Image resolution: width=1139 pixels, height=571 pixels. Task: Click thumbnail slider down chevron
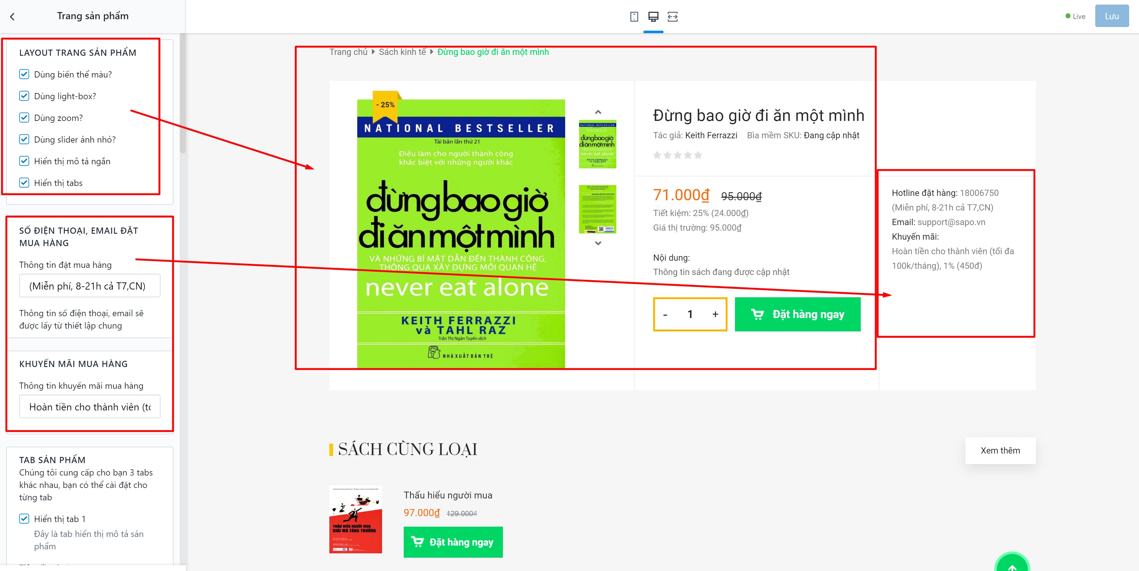(598, 243)
